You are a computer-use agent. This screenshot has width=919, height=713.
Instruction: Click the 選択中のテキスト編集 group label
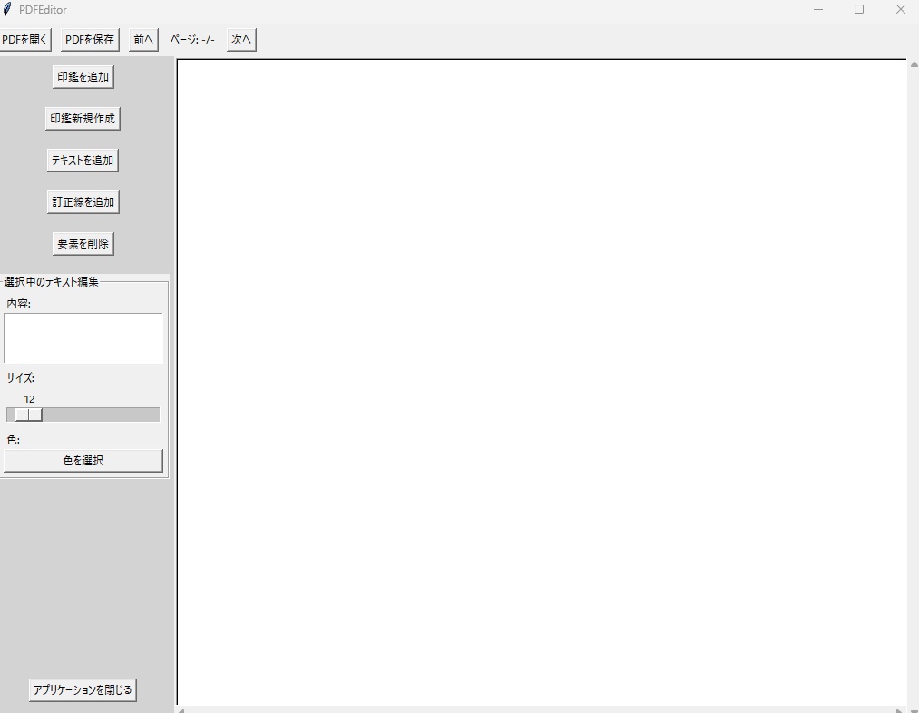click(52, 282)
